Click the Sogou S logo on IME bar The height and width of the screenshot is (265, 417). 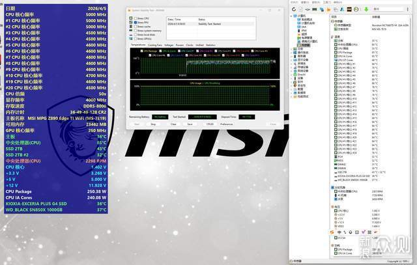pos(332,232)
